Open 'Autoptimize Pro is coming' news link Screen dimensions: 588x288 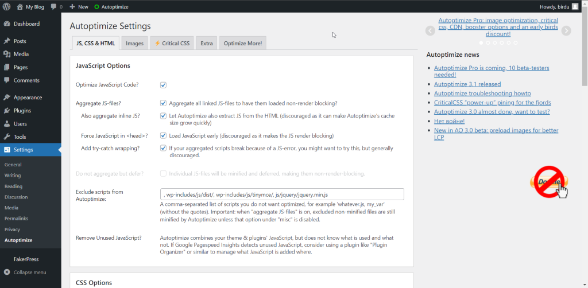[492, 71]
